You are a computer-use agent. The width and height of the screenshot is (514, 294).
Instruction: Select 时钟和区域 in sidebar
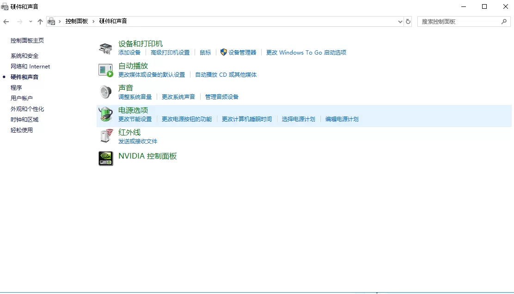(x=24, y=120)
